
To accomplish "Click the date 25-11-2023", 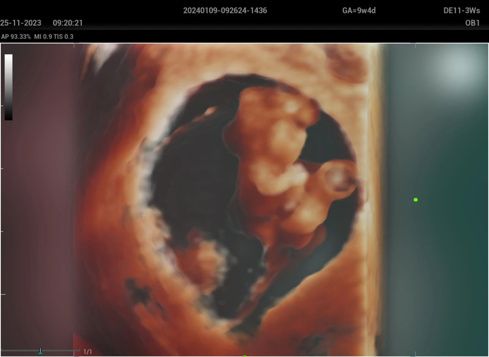I will 20,23.
